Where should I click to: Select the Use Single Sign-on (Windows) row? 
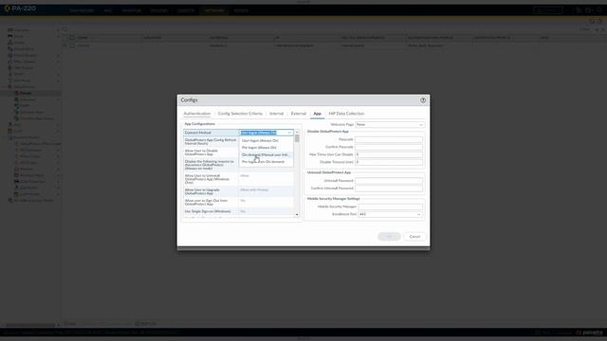238,211
